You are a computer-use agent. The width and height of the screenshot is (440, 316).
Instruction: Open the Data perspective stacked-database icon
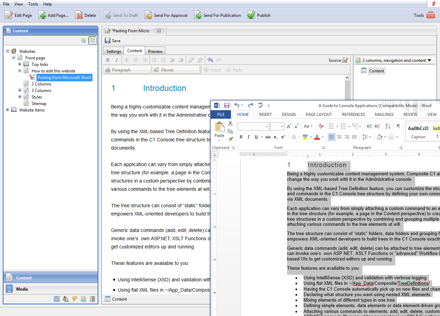[92, 299]
